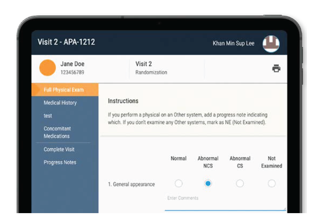Viewport: 320px width, 224px height.
Task: Select Normal for General appearance
Action: tap(179, 184)
